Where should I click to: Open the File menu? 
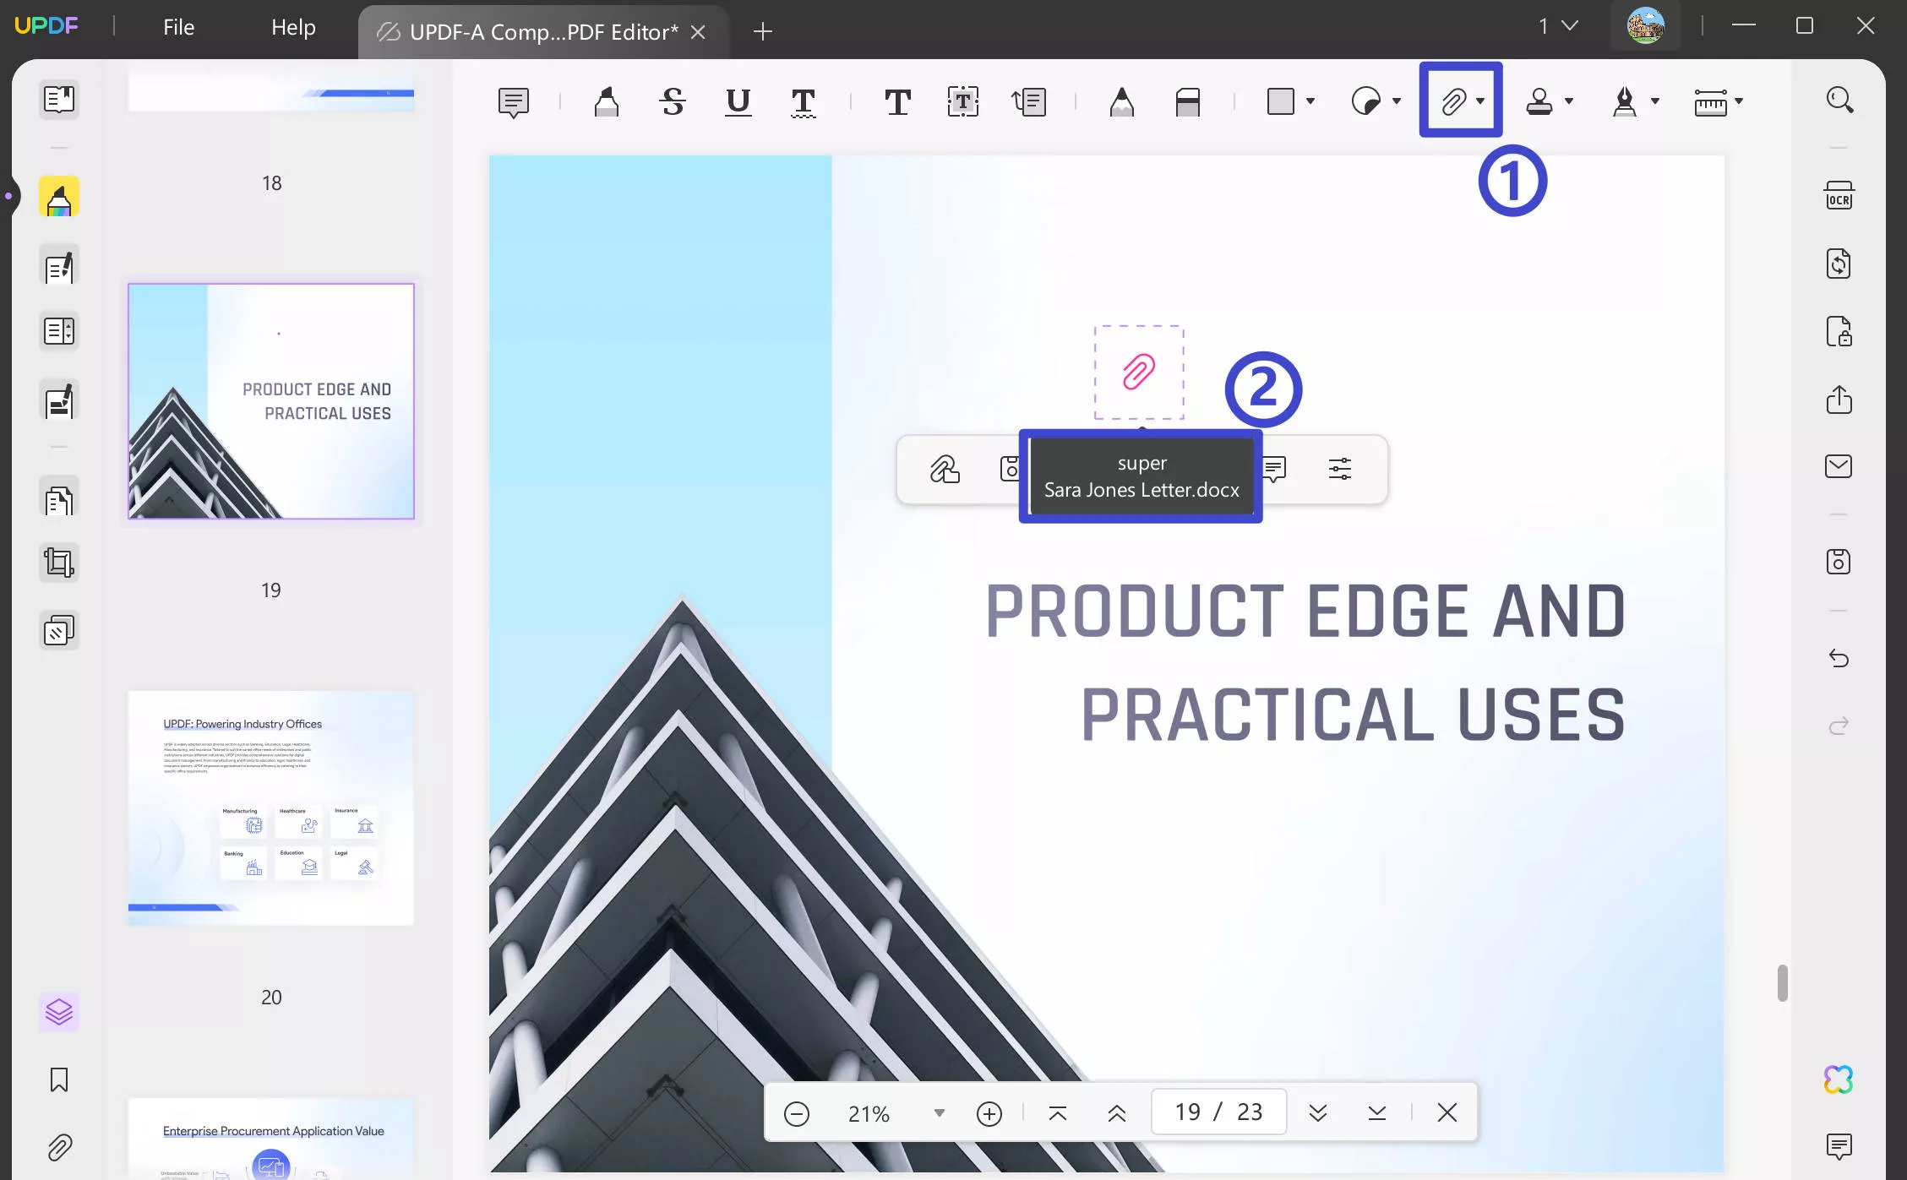178,26
